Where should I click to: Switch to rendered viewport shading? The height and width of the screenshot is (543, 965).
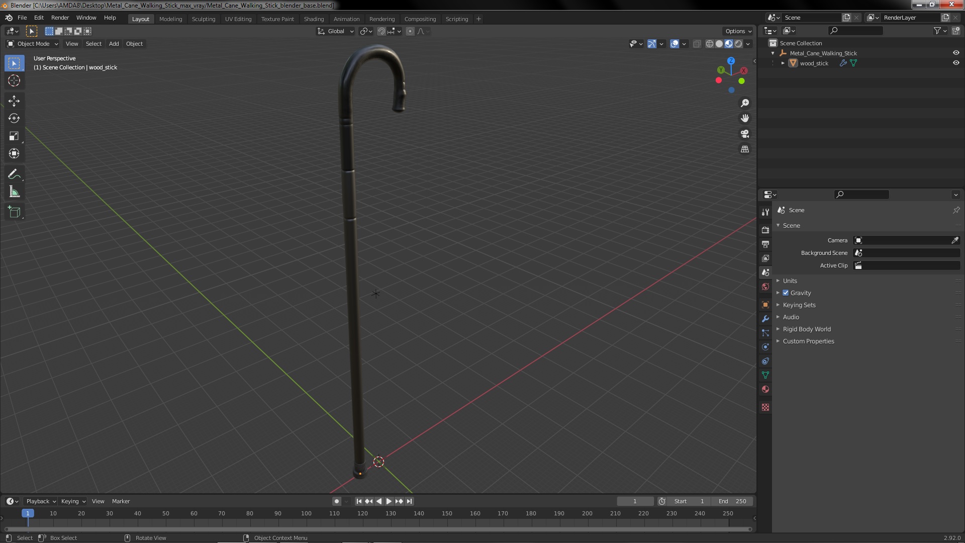[x=738, y=44]
